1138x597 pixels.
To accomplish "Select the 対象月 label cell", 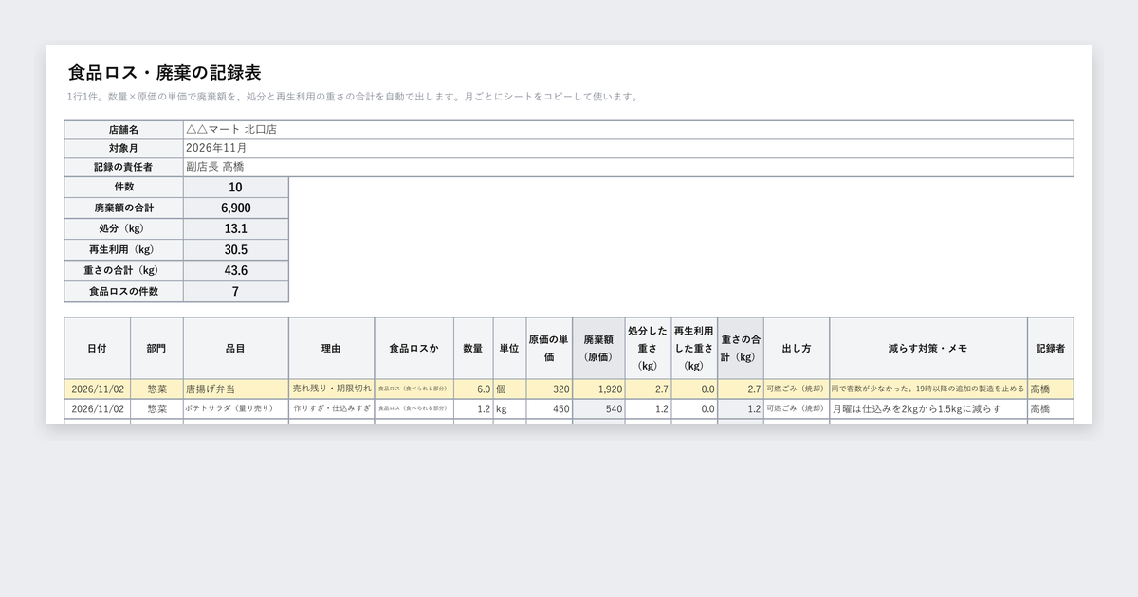I will tap(123, 149).
